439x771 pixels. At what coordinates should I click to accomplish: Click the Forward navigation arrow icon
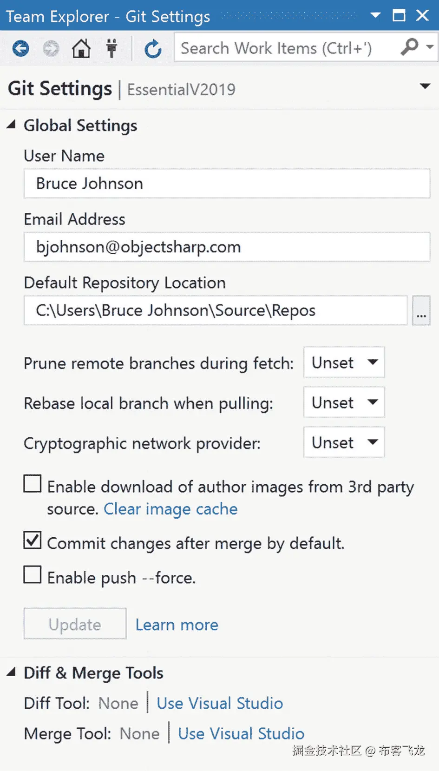(x=51, y=48)
